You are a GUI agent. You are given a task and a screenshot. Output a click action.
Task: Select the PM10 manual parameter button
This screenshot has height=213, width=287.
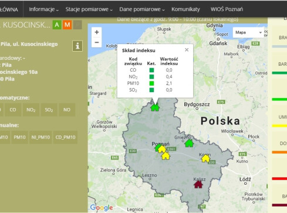coord(19,137)
